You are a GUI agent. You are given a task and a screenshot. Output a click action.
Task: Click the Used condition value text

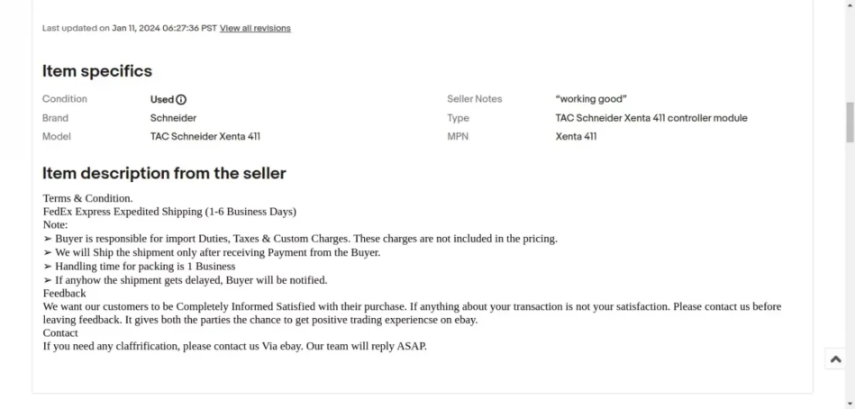point(162,100)
